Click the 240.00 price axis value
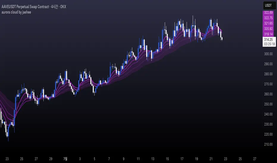 point(268,114)
